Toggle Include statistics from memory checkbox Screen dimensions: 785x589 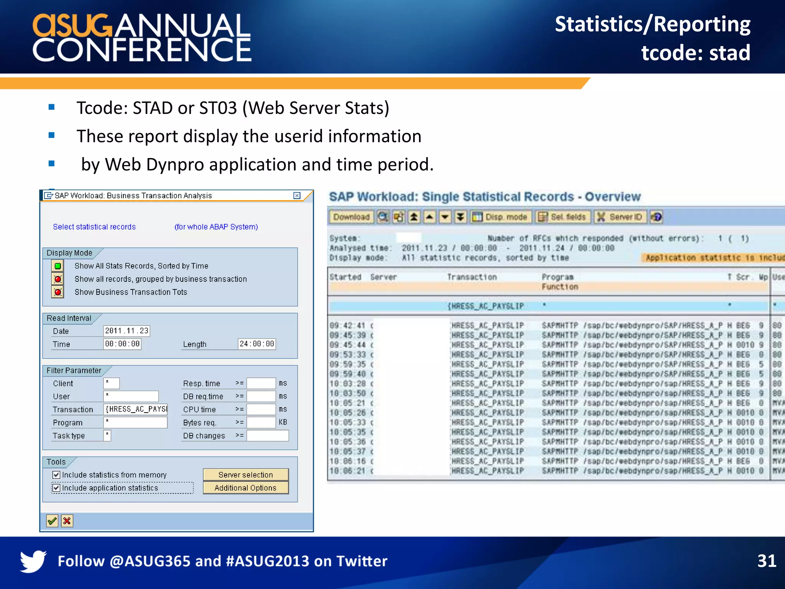point(56,475)
